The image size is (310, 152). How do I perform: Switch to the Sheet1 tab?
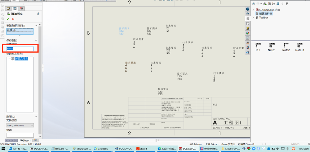tap(25, 140)
